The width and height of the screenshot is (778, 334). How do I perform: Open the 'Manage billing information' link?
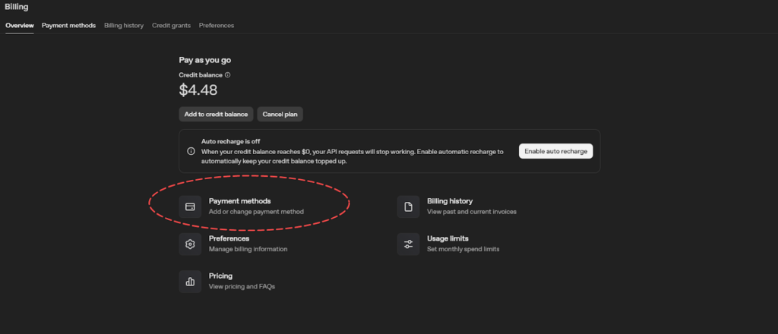248,249
